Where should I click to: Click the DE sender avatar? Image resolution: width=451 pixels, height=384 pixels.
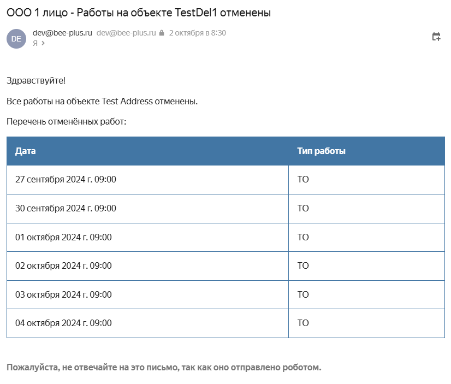16,38
